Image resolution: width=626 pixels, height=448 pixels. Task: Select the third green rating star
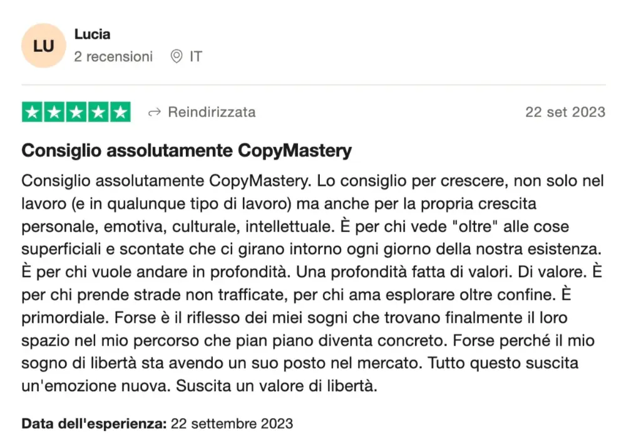coord(76,112)
